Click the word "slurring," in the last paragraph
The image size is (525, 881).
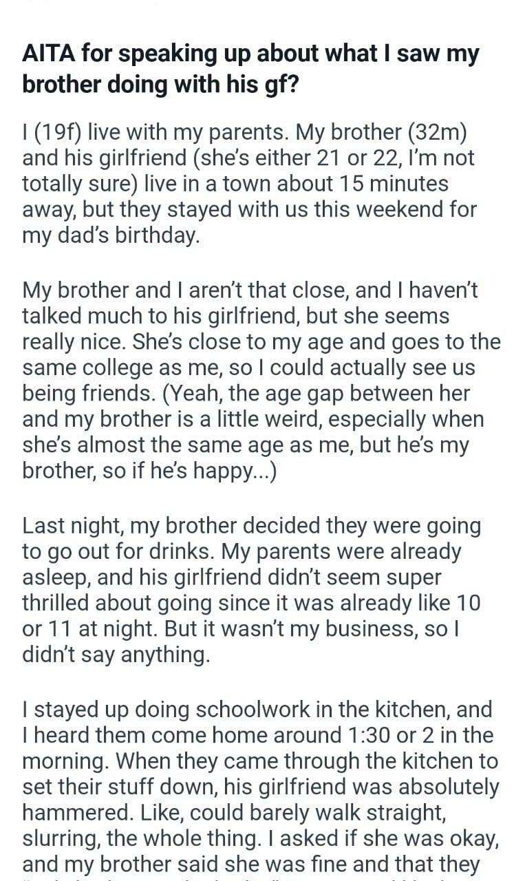[63, 840]
